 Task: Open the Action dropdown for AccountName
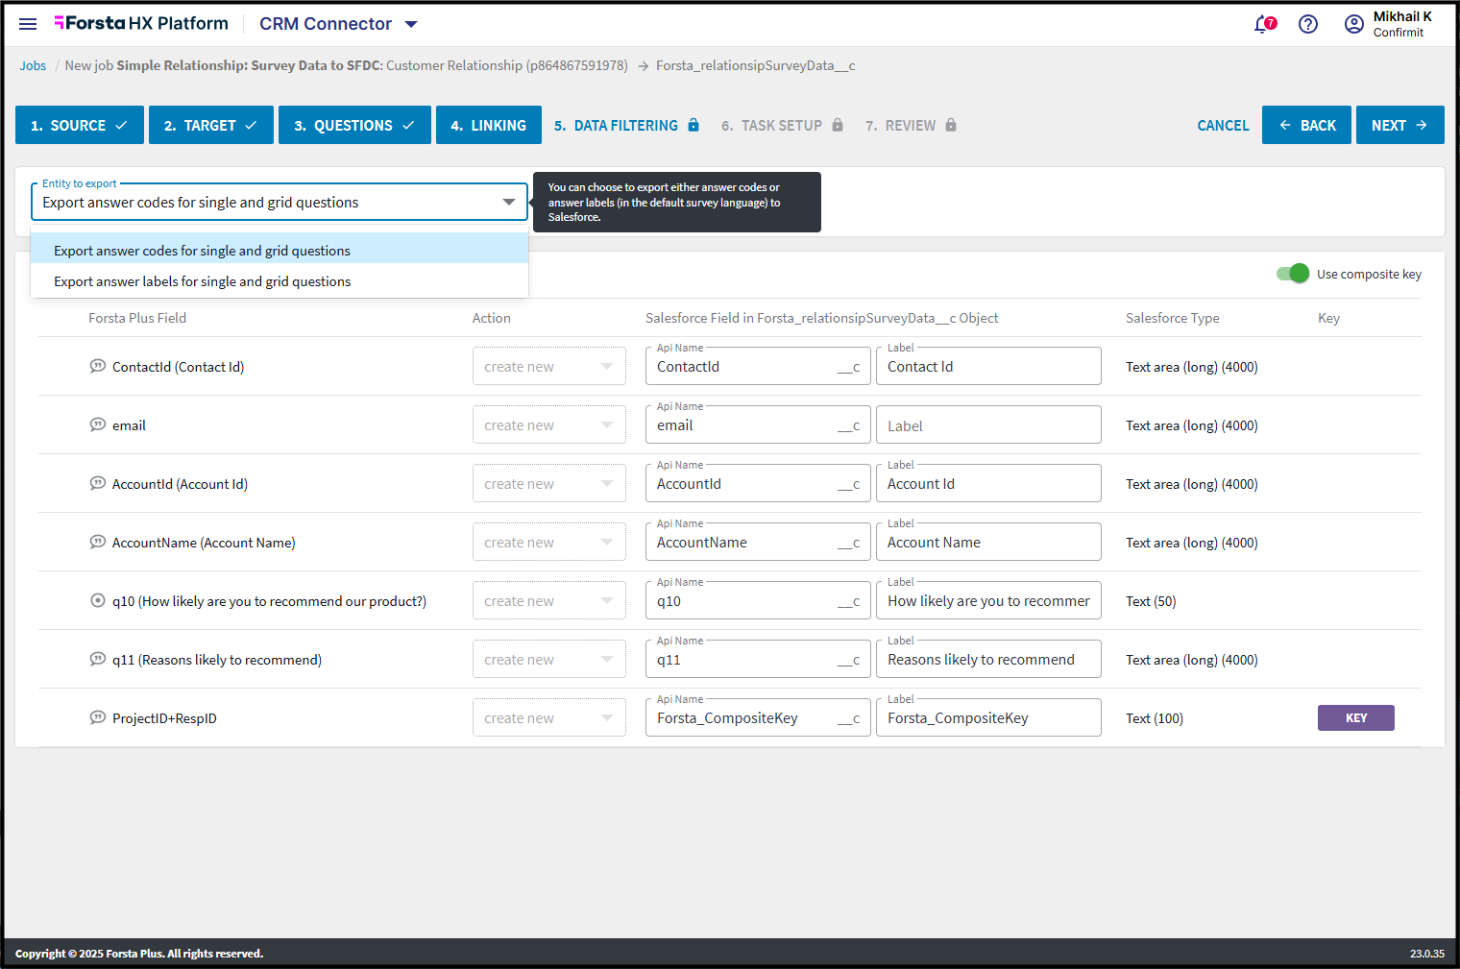549,542
